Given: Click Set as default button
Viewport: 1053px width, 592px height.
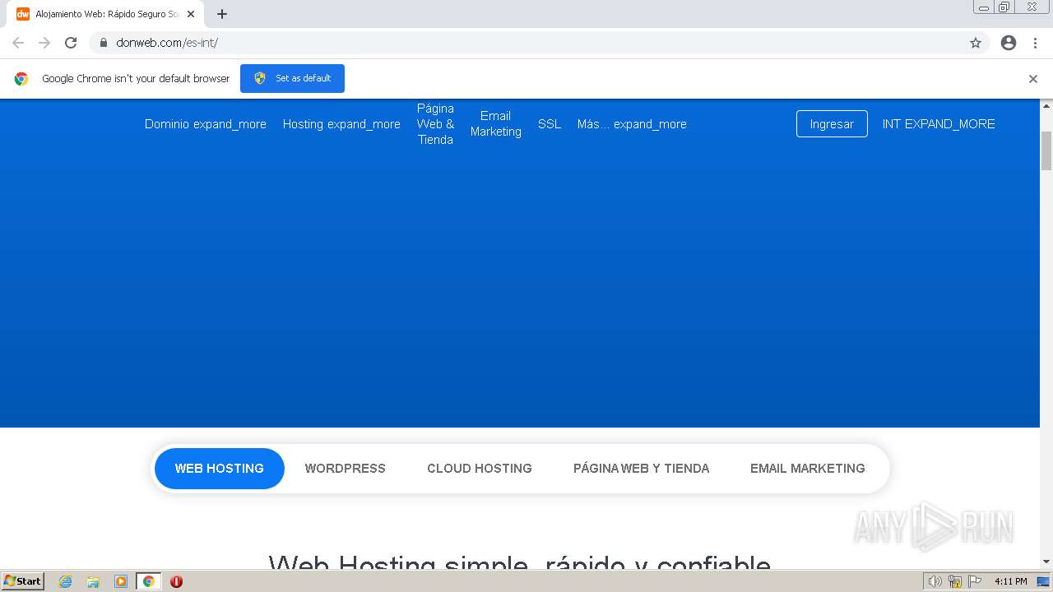Looking at the screenshot, I should (292, 78).
